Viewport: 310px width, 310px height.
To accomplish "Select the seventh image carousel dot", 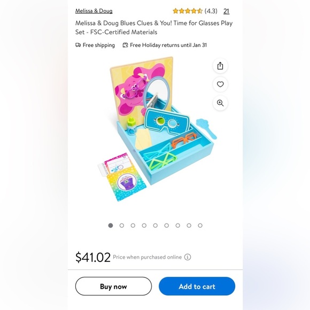I will click(x=178, y=226).
